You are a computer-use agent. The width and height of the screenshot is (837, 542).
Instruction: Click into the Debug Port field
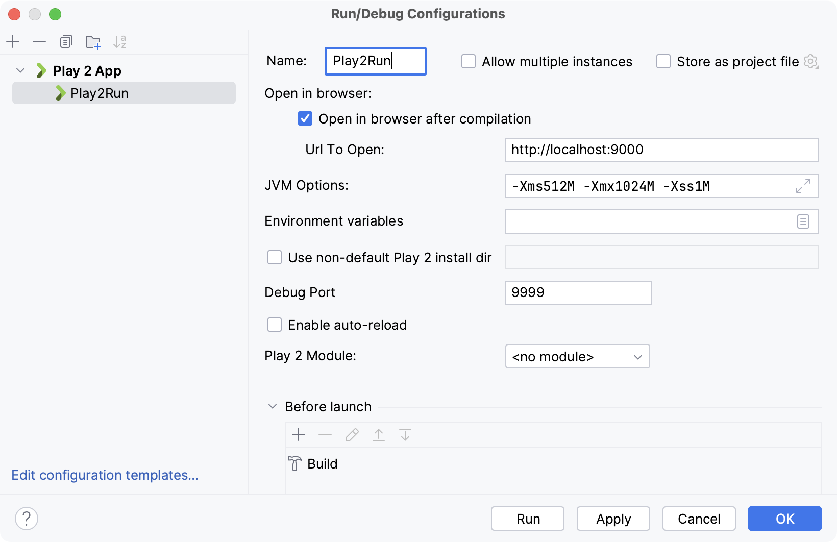578,293
